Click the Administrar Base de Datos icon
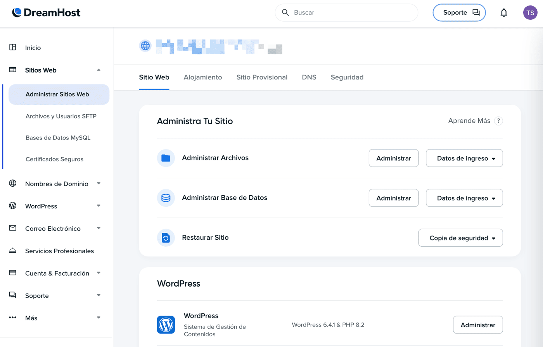This screenshot has height=347, width=543. 166,198
